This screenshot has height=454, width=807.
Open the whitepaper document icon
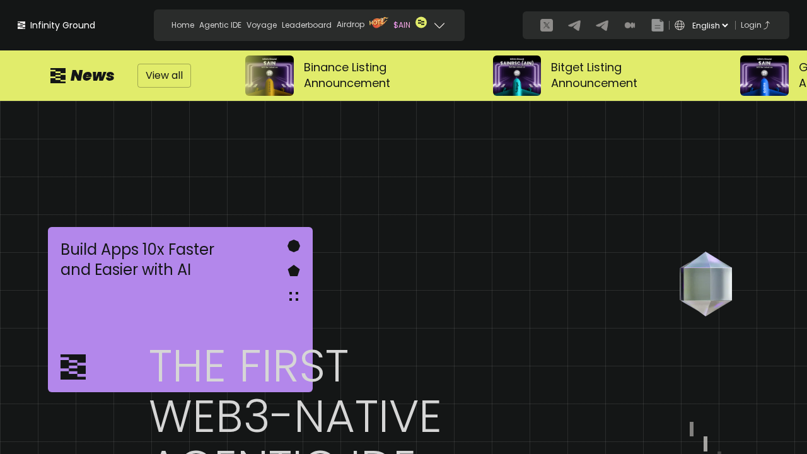pyautogui.click(x=657, y=25)
